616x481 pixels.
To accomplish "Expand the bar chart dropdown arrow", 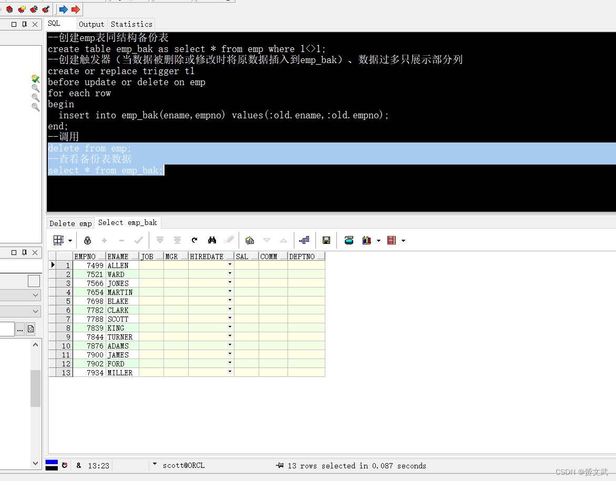I will pos(379,241).
